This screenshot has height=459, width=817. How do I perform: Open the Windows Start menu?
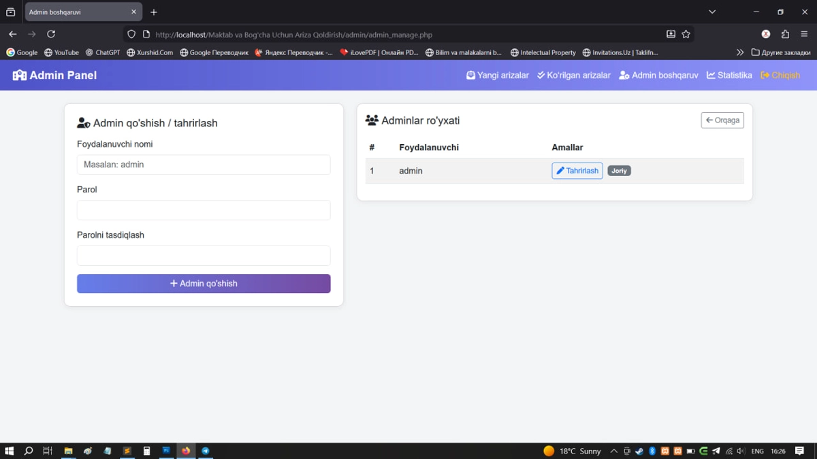pos(10,451)
